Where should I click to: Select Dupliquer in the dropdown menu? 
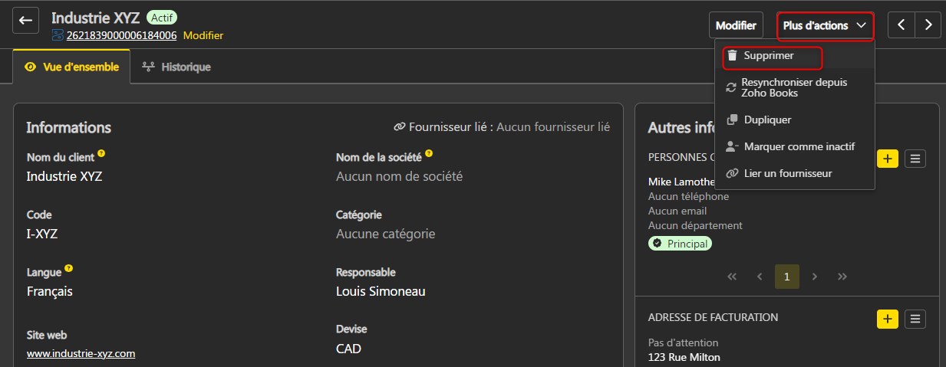point(767,120)
